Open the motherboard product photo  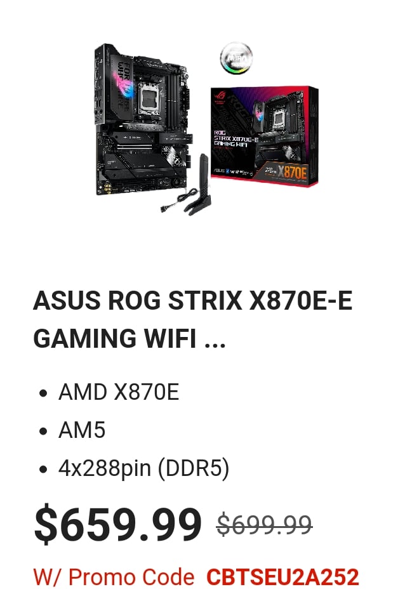coord(142,121)
